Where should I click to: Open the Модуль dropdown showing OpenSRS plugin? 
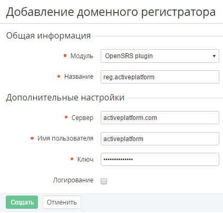pos(160,56)
